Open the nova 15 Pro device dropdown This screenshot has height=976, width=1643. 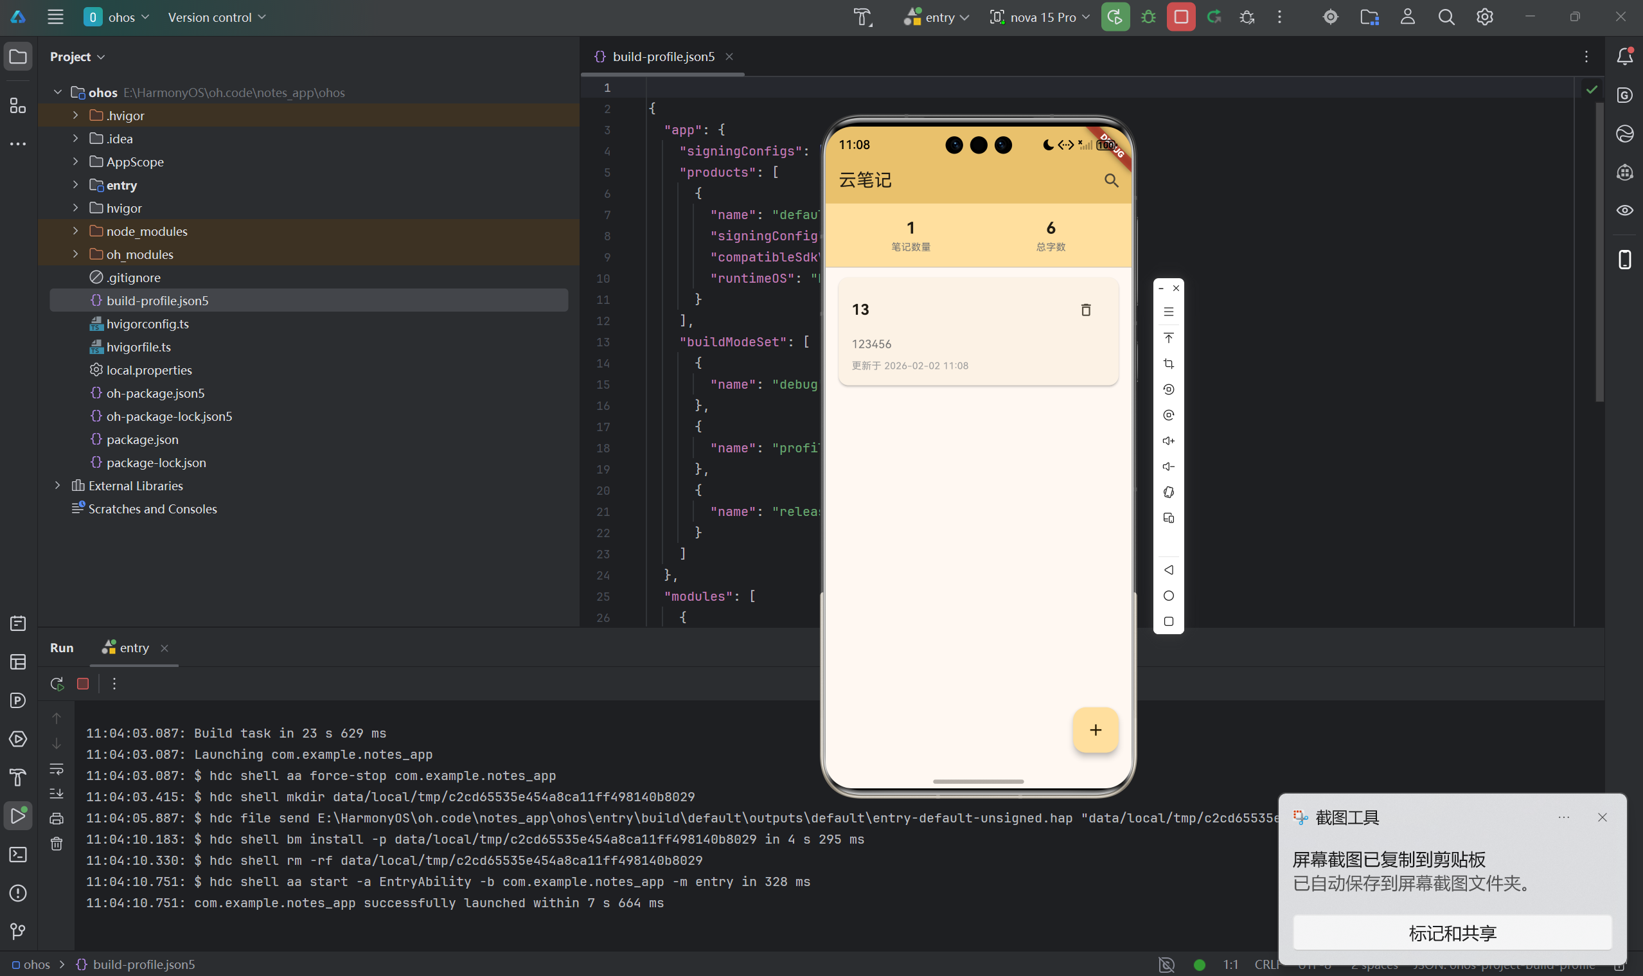(x=1040, y=17)
